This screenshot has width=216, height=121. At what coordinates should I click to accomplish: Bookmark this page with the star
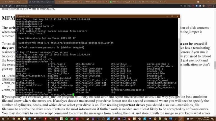(185, 6)
